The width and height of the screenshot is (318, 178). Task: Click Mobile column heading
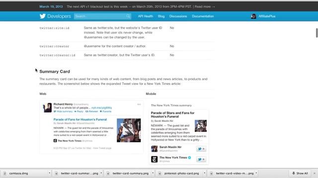coord(151,94)
